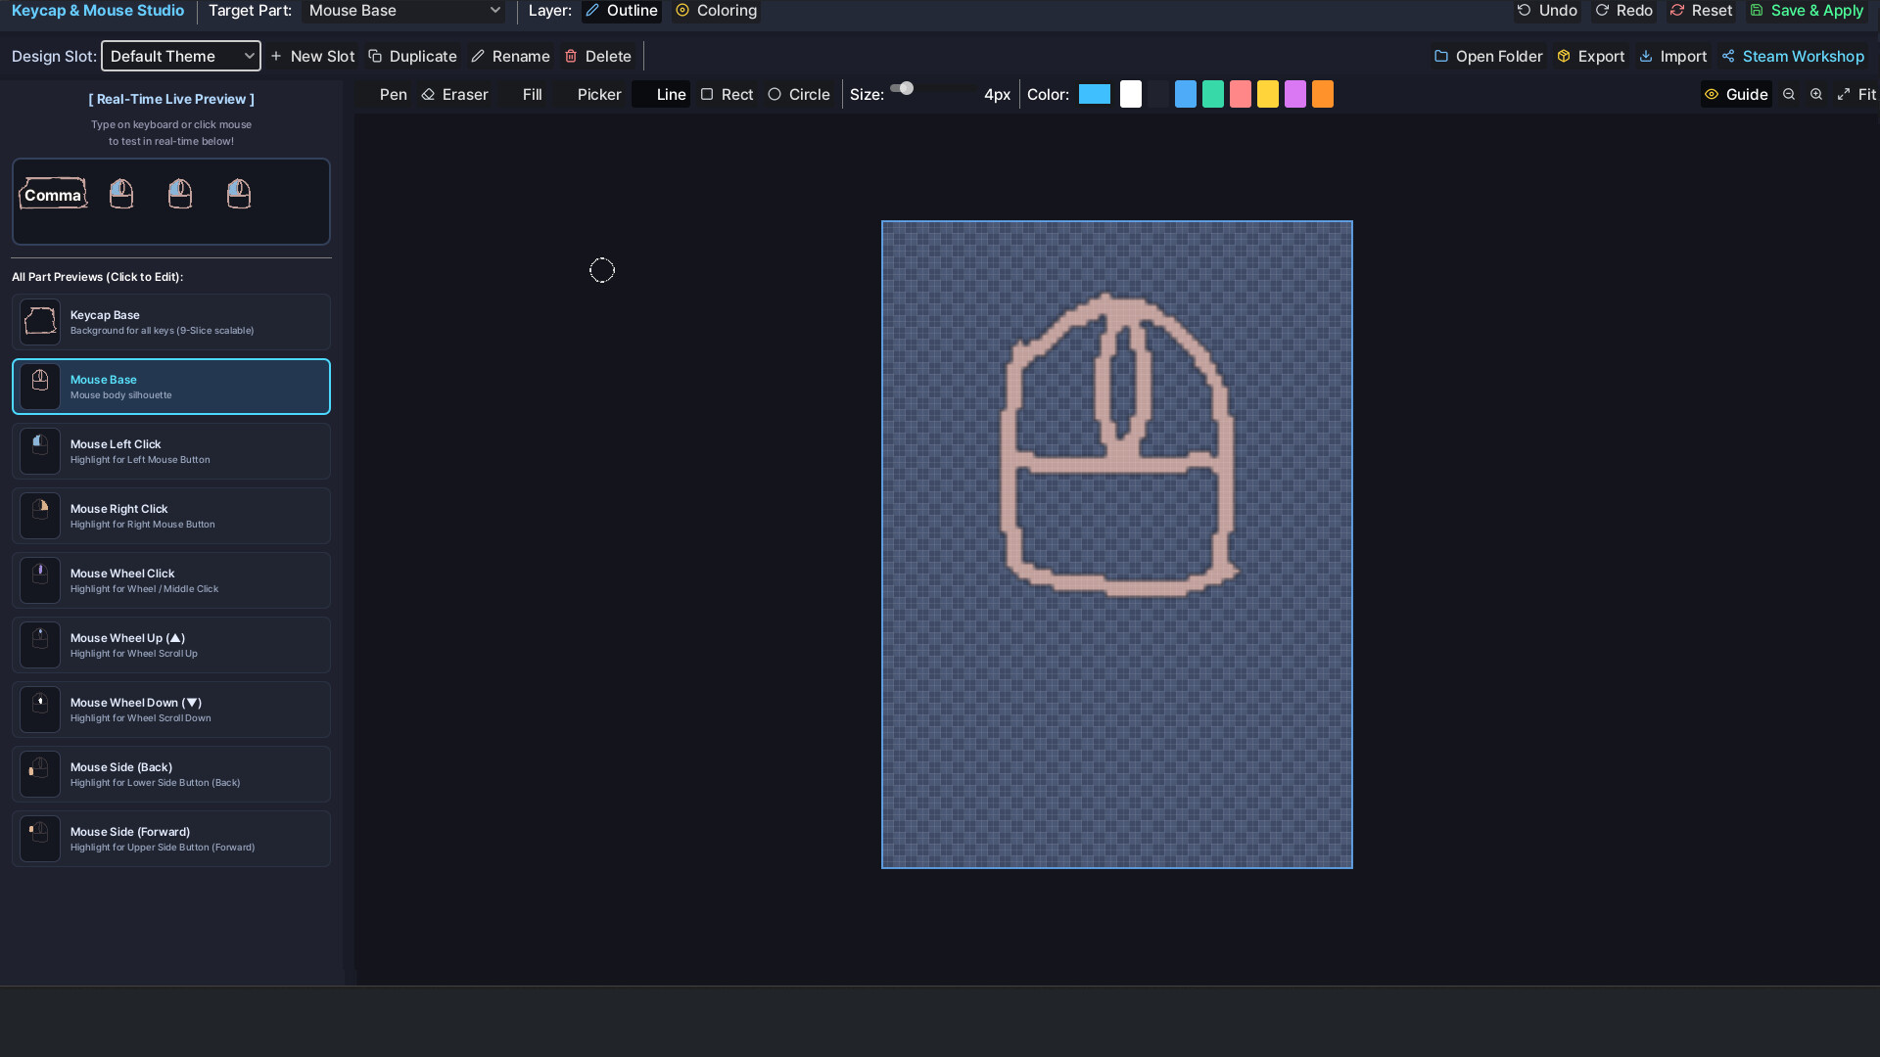Edit the Mouse Left Click part
Screen dimensions: 1880x1057
point(171,451)
